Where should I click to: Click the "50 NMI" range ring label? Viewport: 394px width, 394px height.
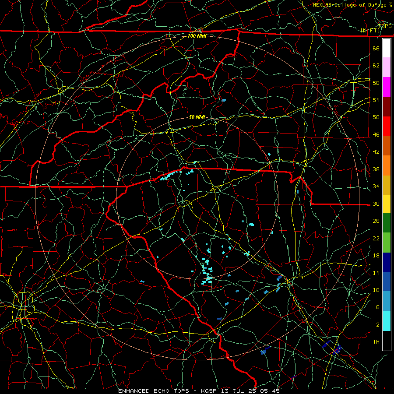click(x=197, y=117)
